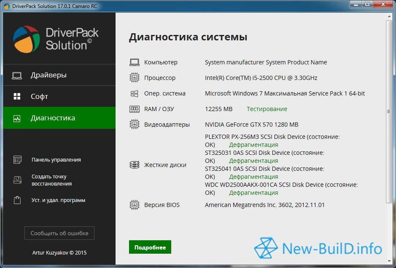
Task: Click the Опер. система label
Action: (165, 93)
